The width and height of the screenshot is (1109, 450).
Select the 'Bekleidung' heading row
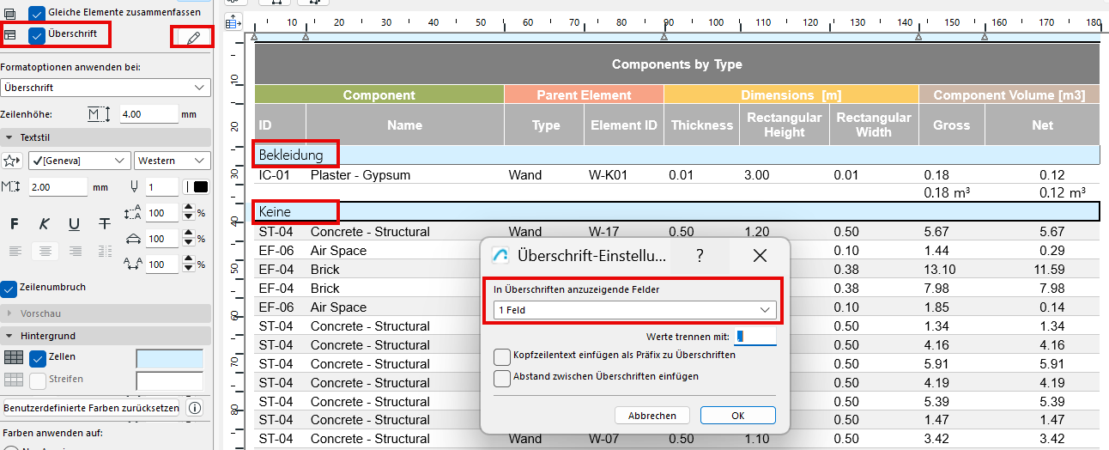[677, 155]
